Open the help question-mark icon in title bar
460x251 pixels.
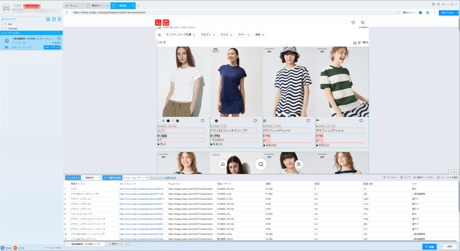click(438, 5)
